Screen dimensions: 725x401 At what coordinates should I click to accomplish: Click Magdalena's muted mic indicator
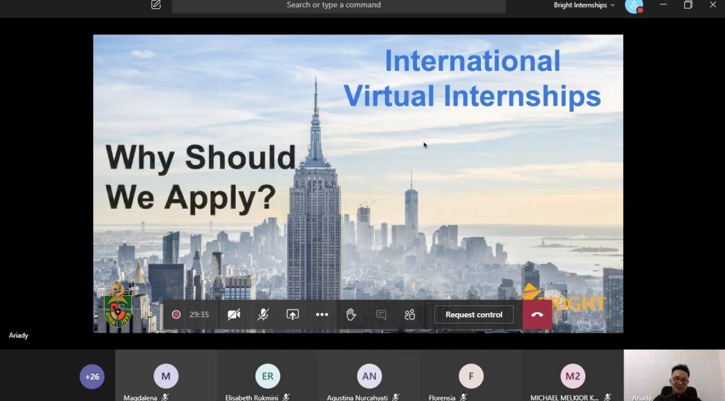point(164,397)
